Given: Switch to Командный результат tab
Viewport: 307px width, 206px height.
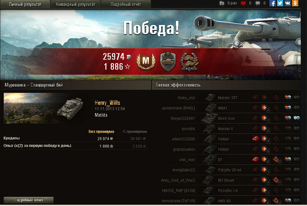Looking at the screenshot, I should [x=75, y=4].
